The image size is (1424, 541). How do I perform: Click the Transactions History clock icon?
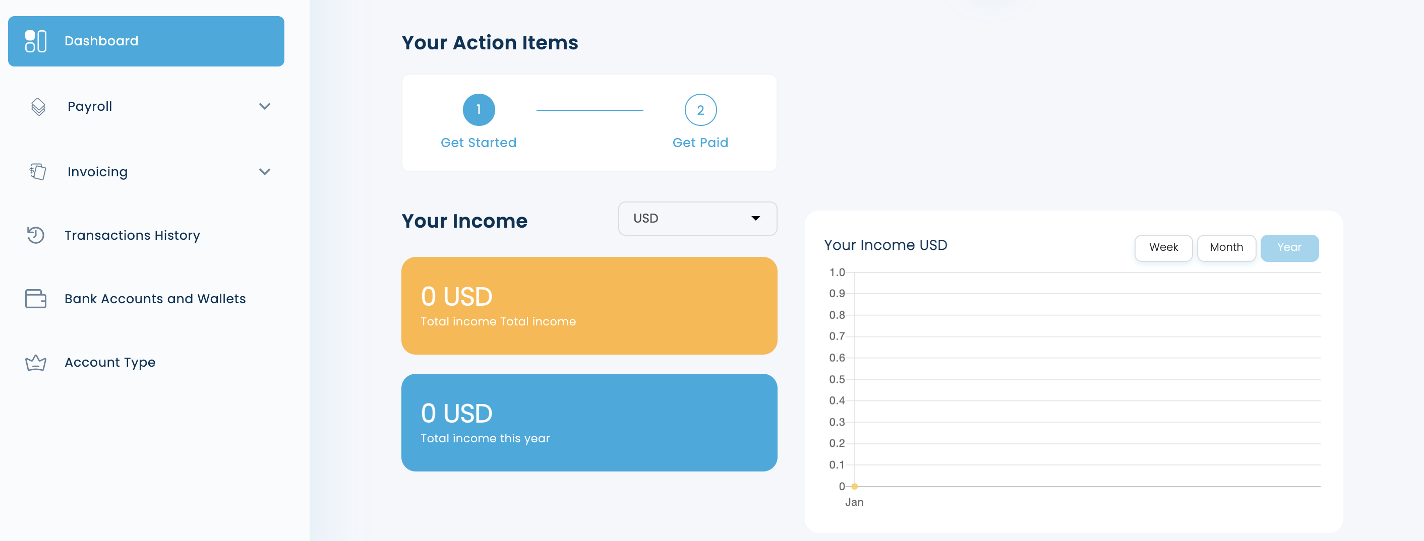pyautogui.click(x=36, y=235)
